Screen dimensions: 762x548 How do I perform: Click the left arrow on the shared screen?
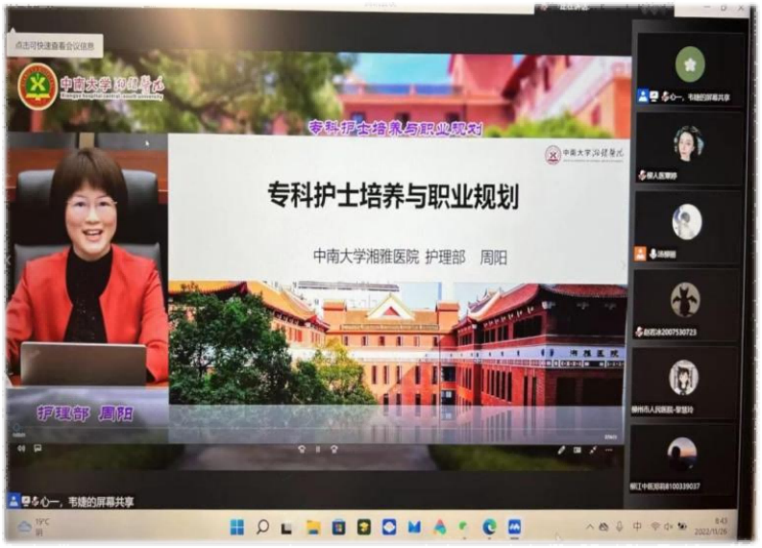(11, 260)
